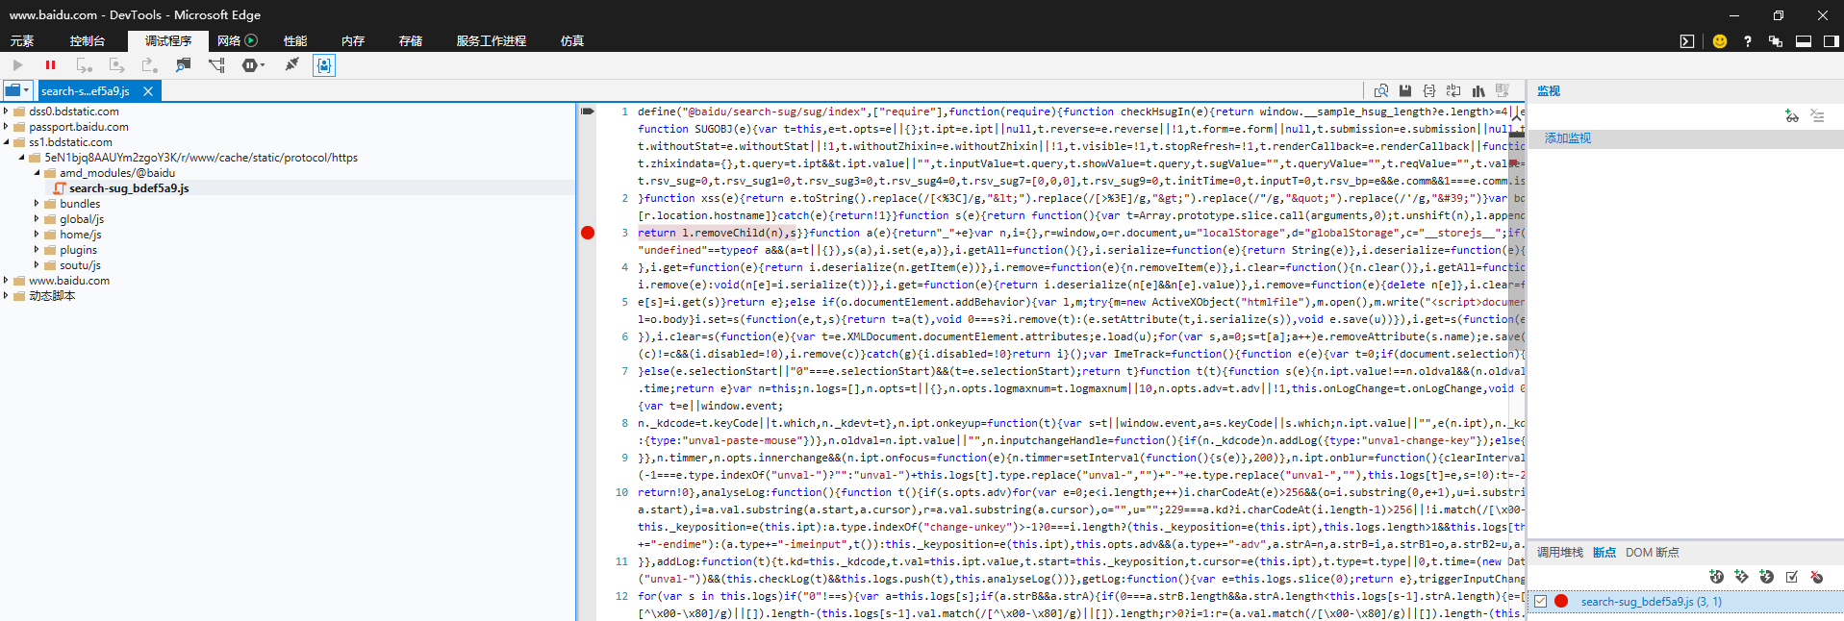Switch to the 存储 tab
This screenshot has height=621, width=1844.
[x=411, y=40]
